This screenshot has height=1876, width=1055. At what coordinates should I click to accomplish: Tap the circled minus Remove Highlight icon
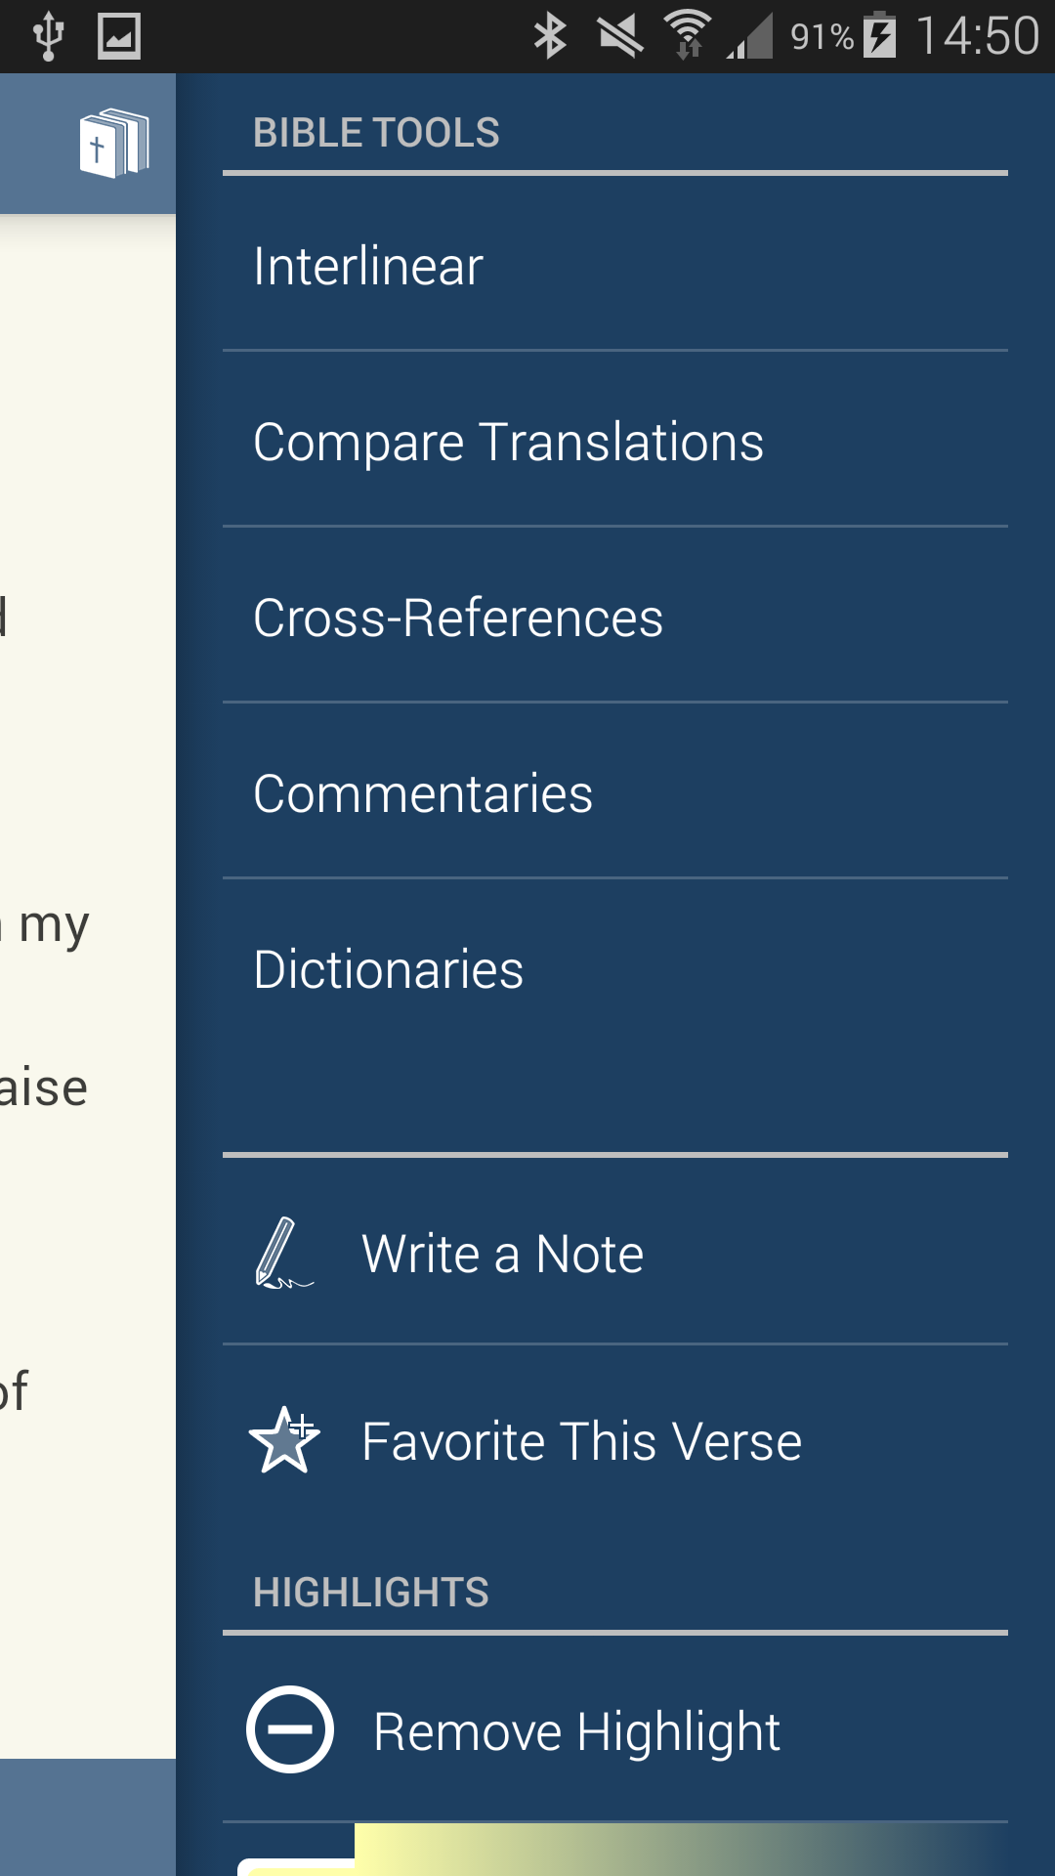coord(290,1729)
